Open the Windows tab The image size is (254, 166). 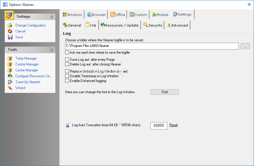(x=72, y=15)
